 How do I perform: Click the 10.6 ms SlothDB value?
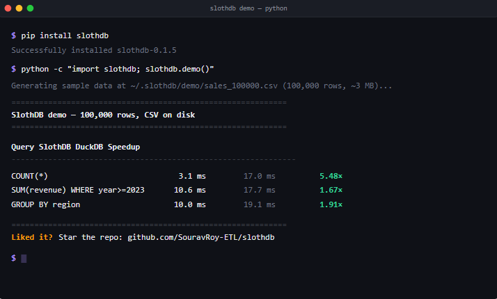pos(190,190)
